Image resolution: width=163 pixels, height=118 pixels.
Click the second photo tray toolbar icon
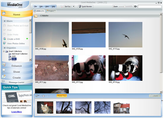click(x=43, y=96)
